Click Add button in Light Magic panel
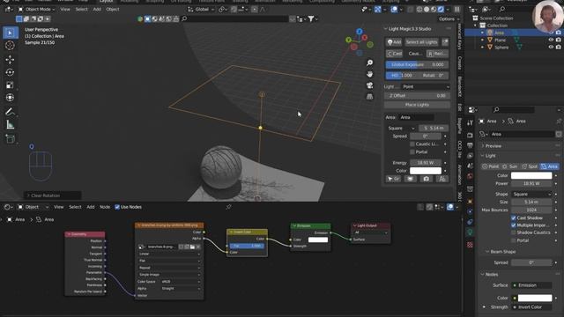Screen dimensions: 564x317 click(x=394, y=42)
